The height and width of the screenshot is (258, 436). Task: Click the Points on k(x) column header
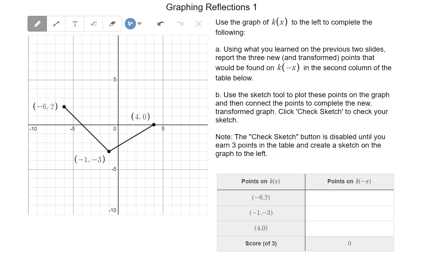261,181
